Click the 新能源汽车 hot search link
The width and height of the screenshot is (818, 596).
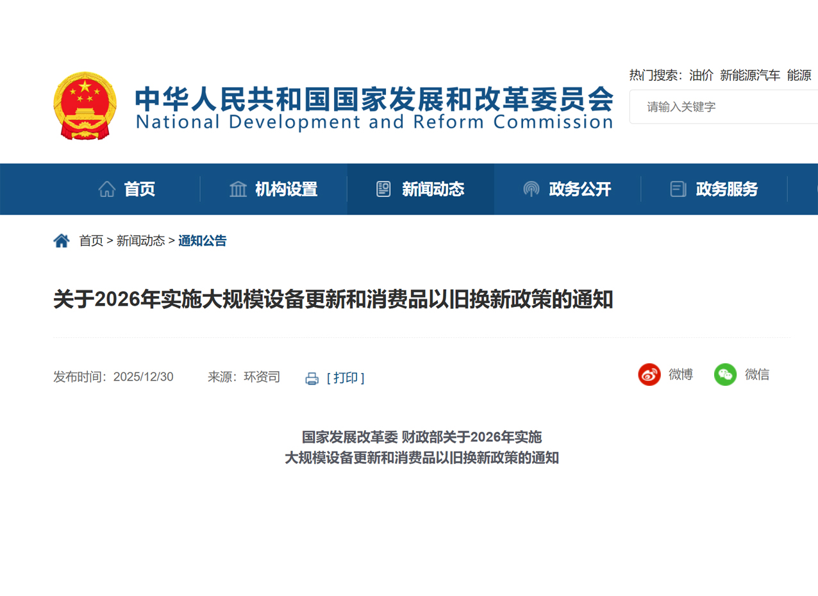point(750,76)
